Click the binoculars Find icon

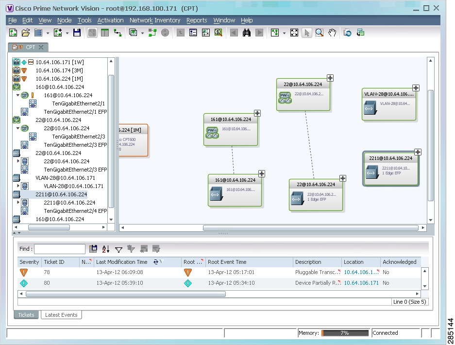tap(246, 33)
